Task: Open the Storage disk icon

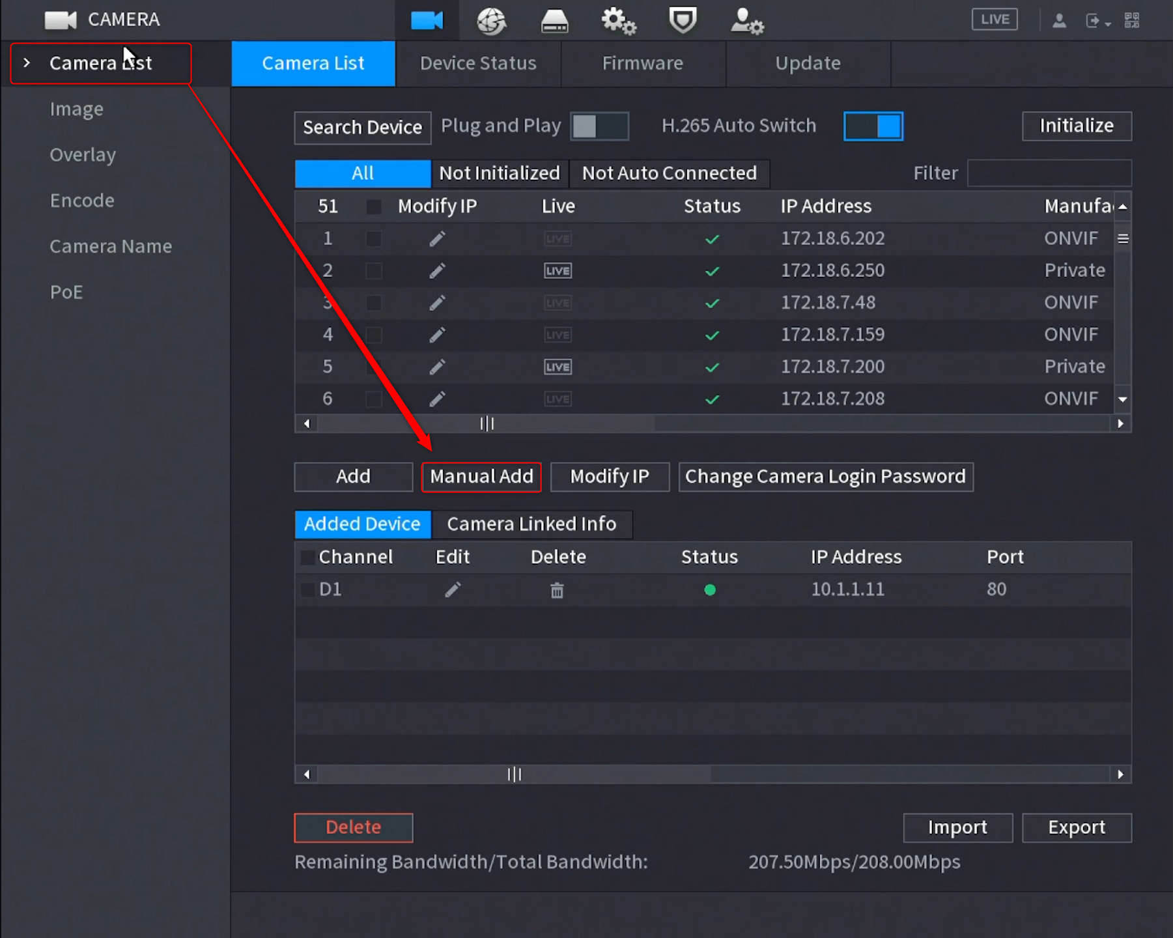Action: 554,21
